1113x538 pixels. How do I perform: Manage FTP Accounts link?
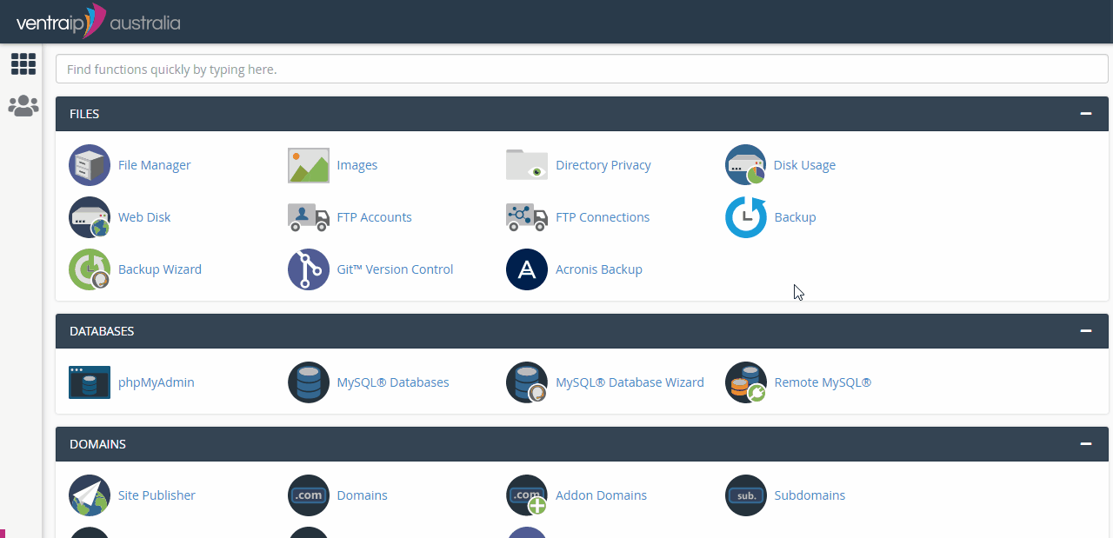pos(375,217)
